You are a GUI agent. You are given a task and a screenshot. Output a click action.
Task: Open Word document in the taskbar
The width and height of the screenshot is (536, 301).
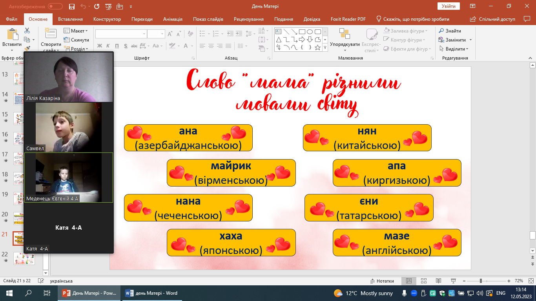click(151, 293)
